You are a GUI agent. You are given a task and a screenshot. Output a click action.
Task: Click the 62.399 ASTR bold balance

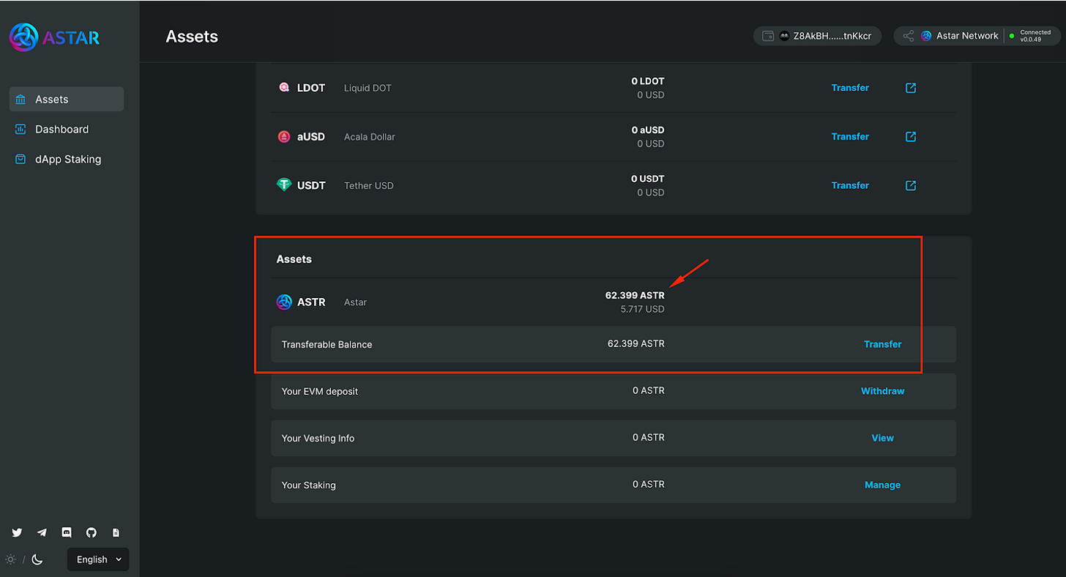coord(635,295)
